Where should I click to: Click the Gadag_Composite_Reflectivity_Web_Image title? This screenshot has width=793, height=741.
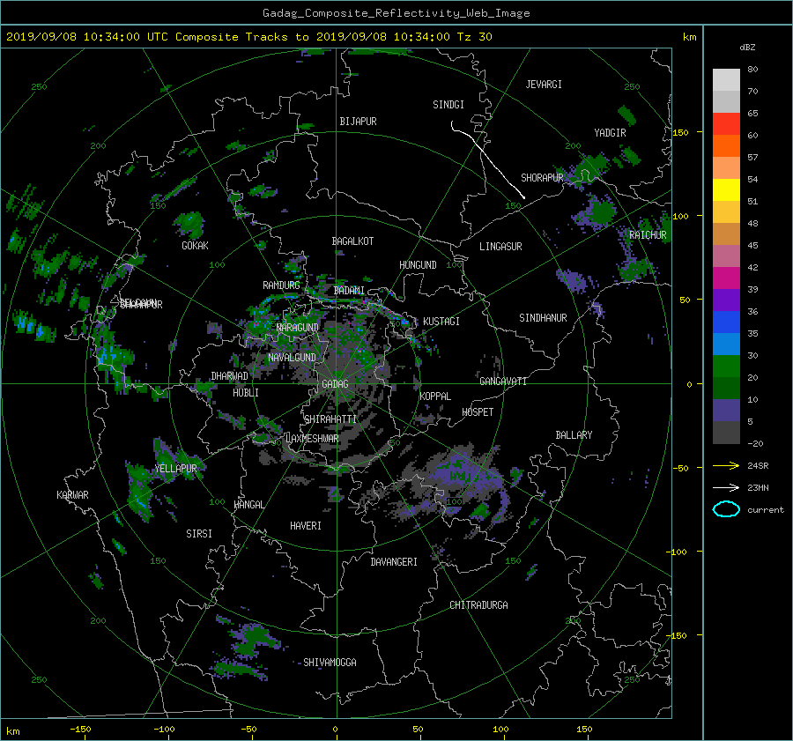click(396, 13)
